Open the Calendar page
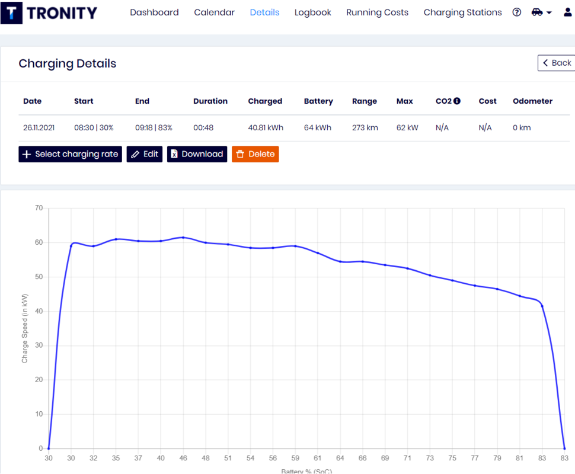The height and width of the screenshot is (474, 575). tap(214, 12)
